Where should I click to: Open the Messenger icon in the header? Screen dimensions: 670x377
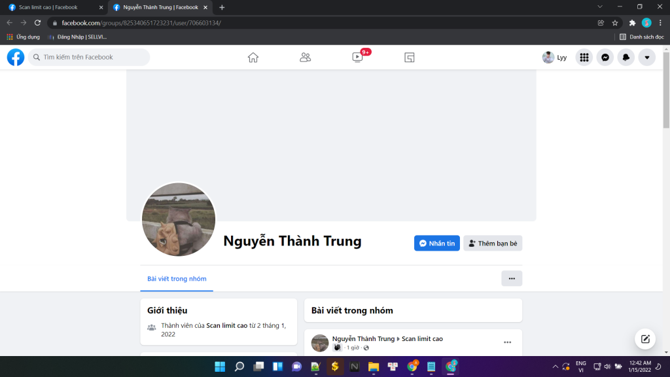click(x=605, y=58)
